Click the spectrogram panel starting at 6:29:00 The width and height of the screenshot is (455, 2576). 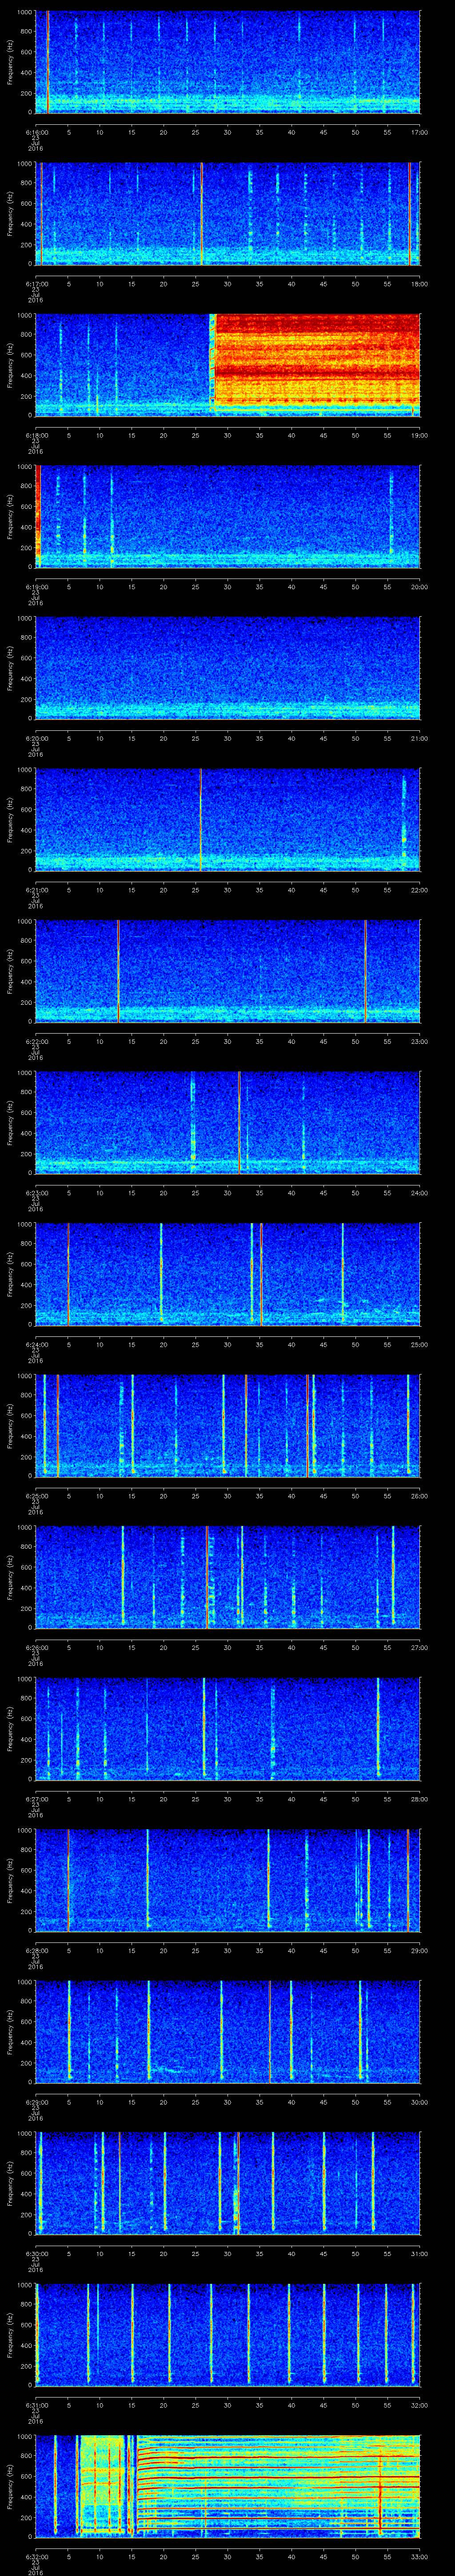pos(227,2032)
